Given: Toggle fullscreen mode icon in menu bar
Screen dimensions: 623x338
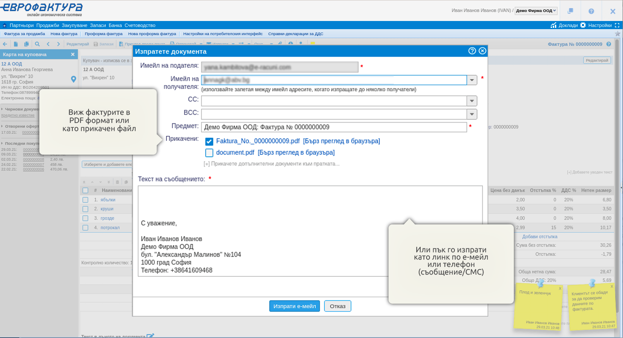Looking at the screenshot, I should (617, 25).
